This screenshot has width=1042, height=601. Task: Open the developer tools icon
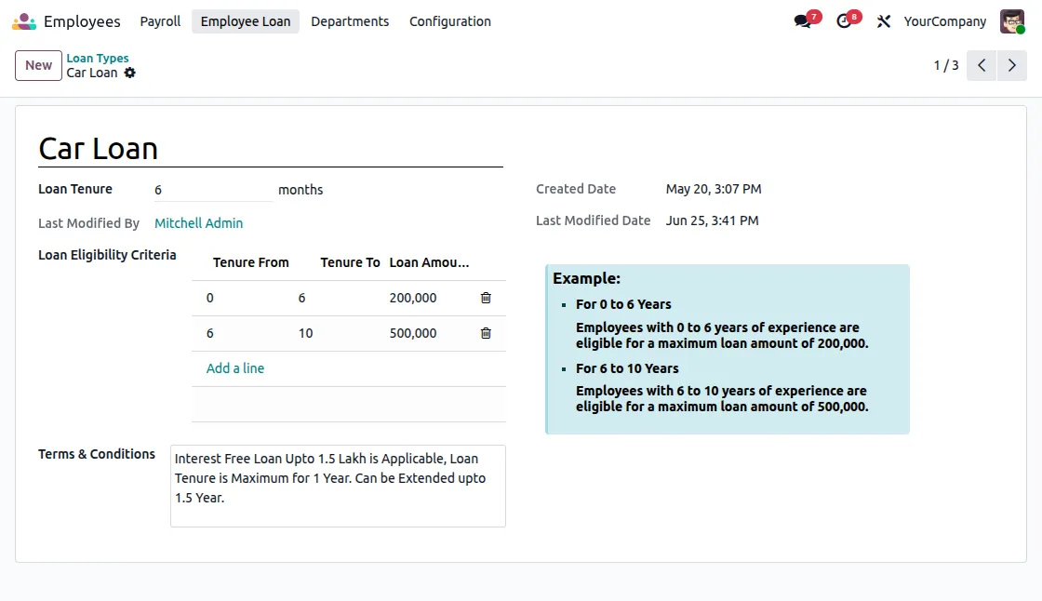pyautogui.click(x=883, y=21)
